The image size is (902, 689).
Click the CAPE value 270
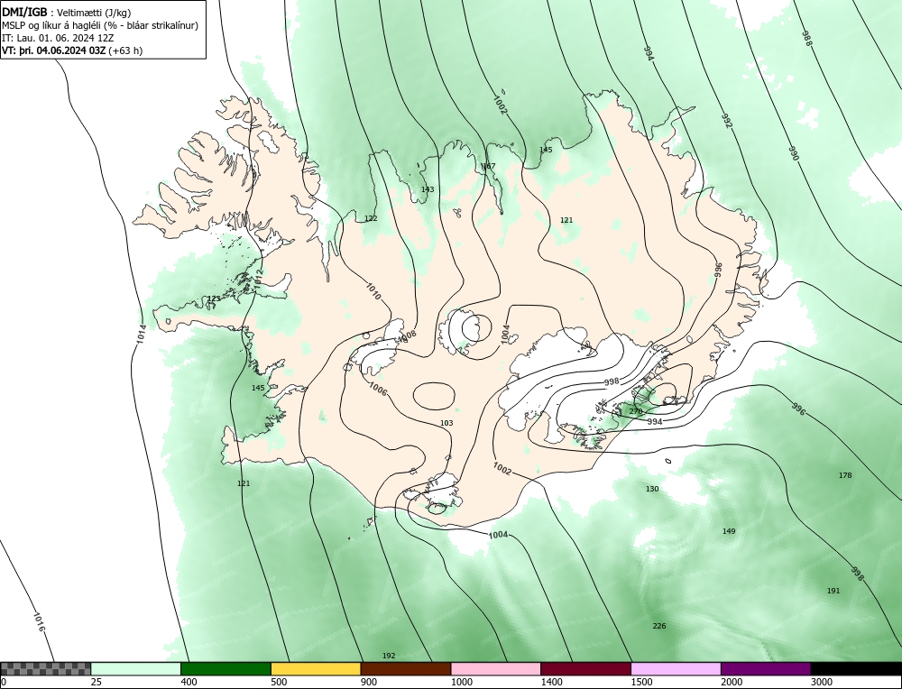click(x=636, y=411)
